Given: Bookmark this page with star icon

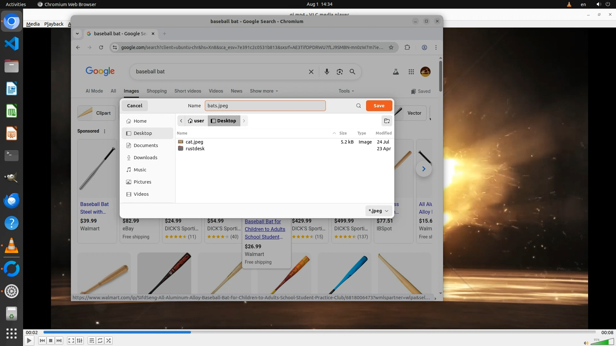Looking at the screenshot, I should point(391,47).
